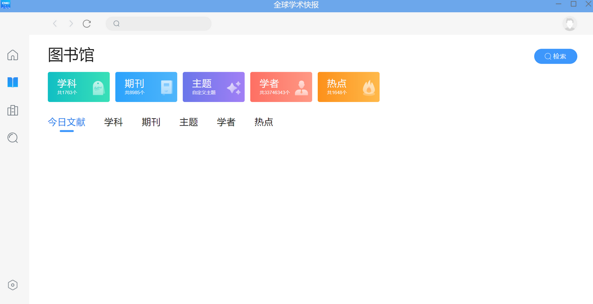Open the 主题 custom topics card

pyautogui.click(x=213, y=87)
